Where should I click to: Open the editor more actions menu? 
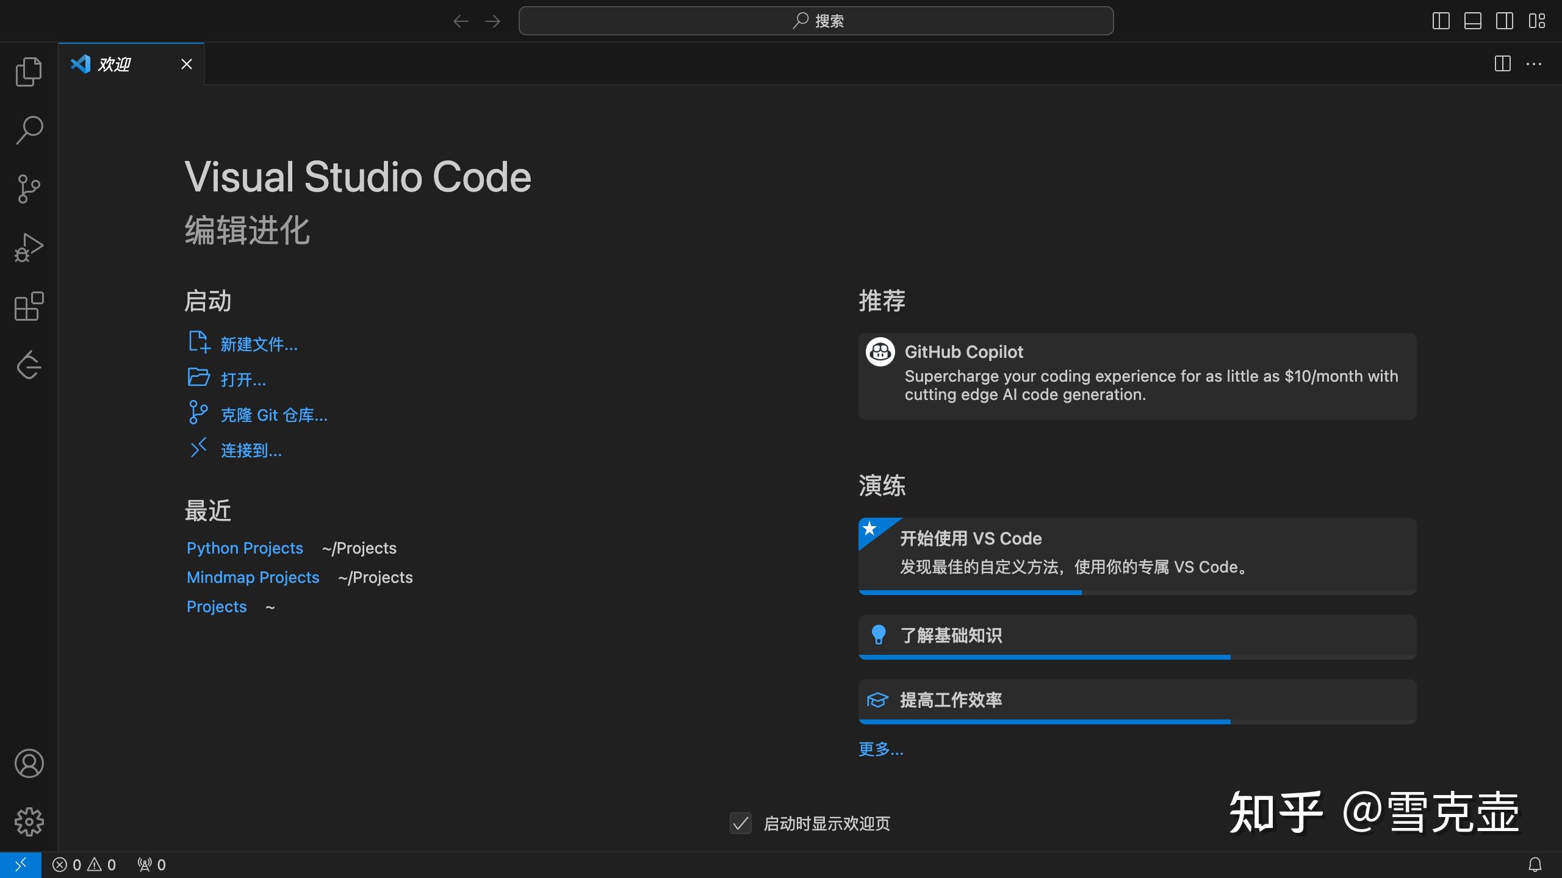click(1535, 63)
